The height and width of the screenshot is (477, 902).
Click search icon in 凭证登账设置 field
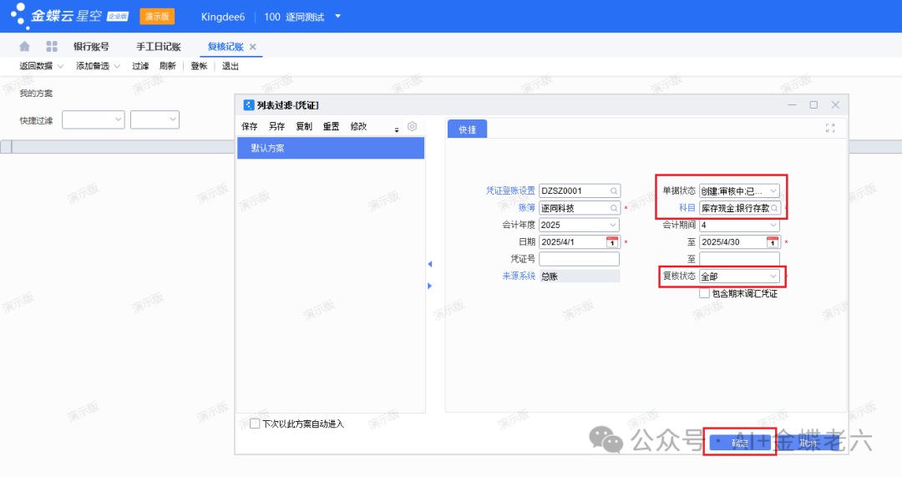click(614, 190)
